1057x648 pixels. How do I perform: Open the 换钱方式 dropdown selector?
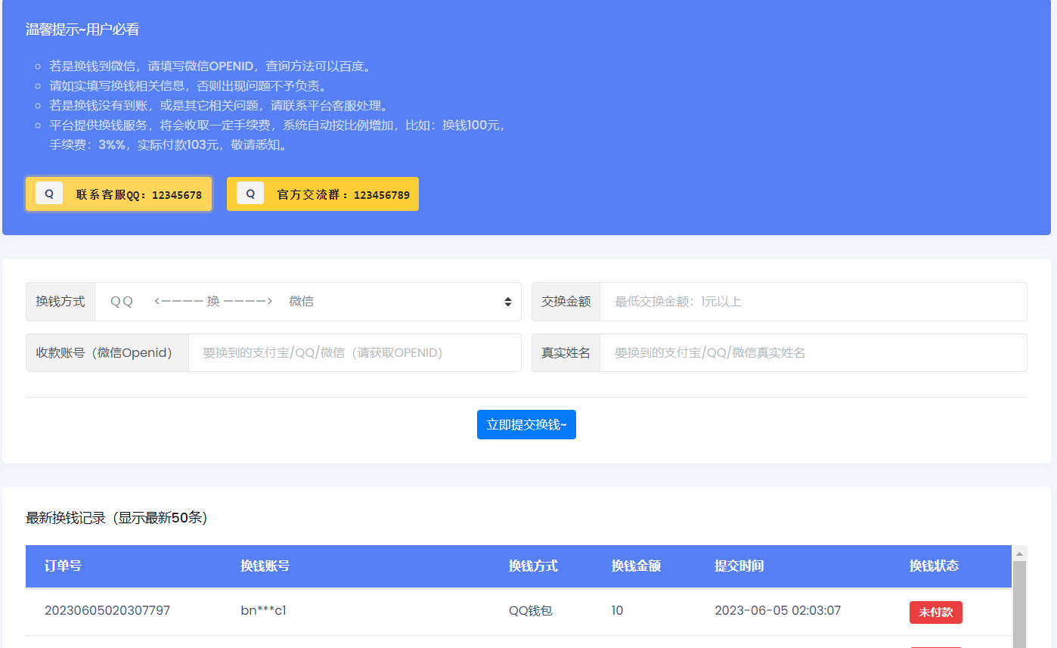point(308,302)
